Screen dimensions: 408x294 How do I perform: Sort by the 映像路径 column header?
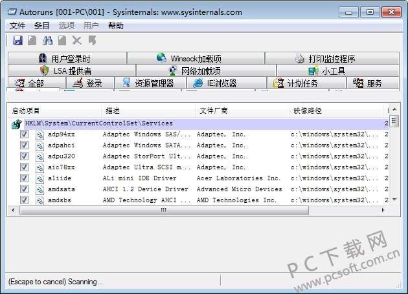pos(336,111)
